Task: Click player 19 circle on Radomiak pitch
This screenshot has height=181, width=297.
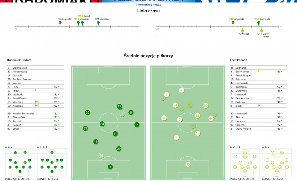Action: pyautogui.click(x=119, y=106)
